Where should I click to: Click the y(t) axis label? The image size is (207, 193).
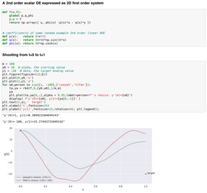7,154
